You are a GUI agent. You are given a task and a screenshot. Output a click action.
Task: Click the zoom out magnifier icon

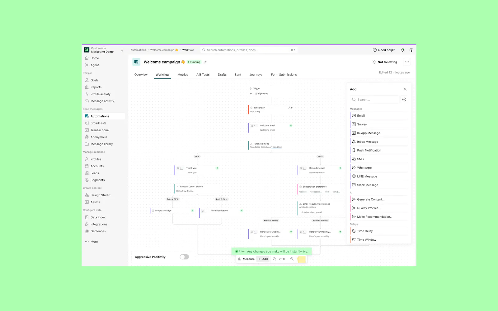(x=274, y=259)
